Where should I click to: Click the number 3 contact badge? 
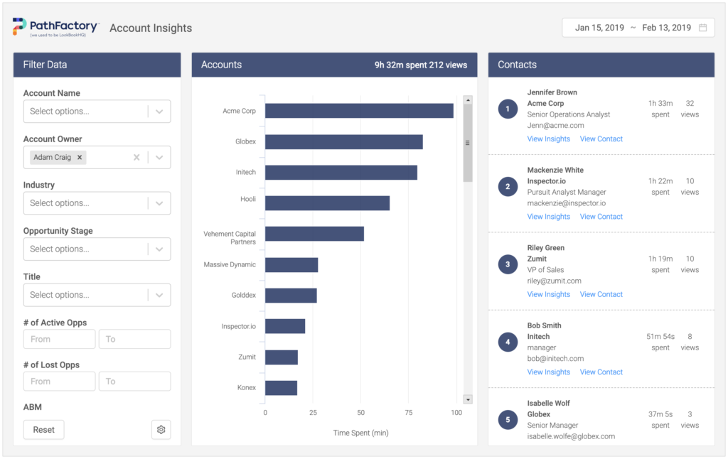[508, 264]
